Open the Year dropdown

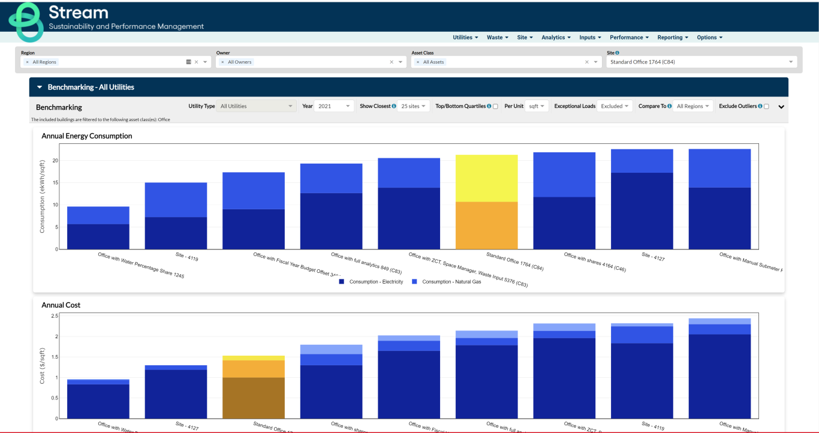coord(333,106)
